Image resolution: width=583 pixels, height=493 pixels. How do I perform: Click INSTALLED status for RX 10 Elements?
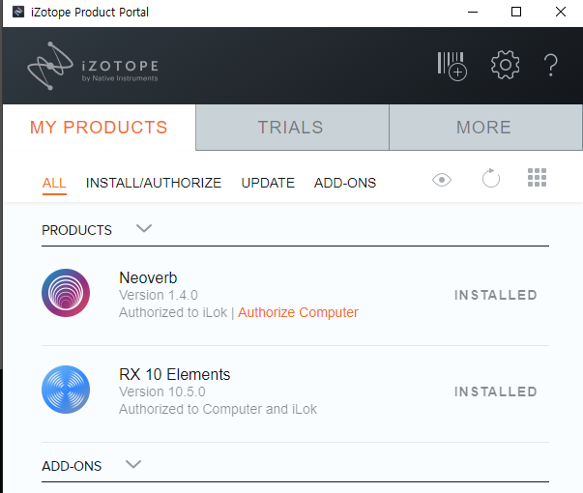coord(495,391)
